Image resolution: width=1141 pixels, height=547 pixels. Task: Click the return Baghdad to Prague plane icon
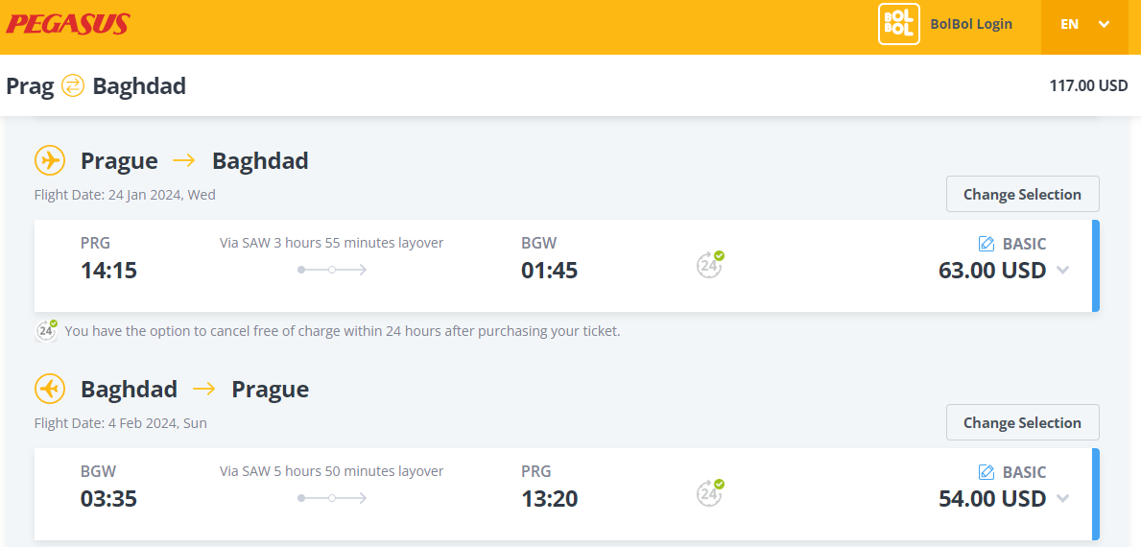coord(50,390)
